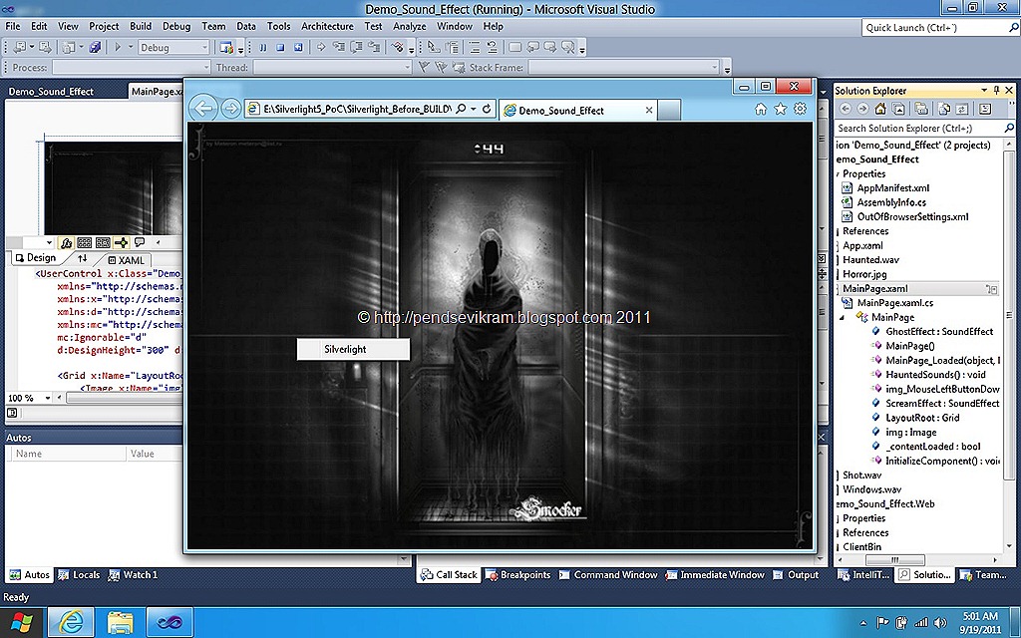Screen dimensions: 1021x638
Task: Click the browser refresh icon in address bar
Action: [487, 110]
